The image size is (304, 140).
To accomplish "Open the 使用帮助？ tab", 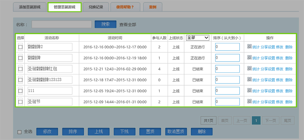I will (x=125, y=7).
